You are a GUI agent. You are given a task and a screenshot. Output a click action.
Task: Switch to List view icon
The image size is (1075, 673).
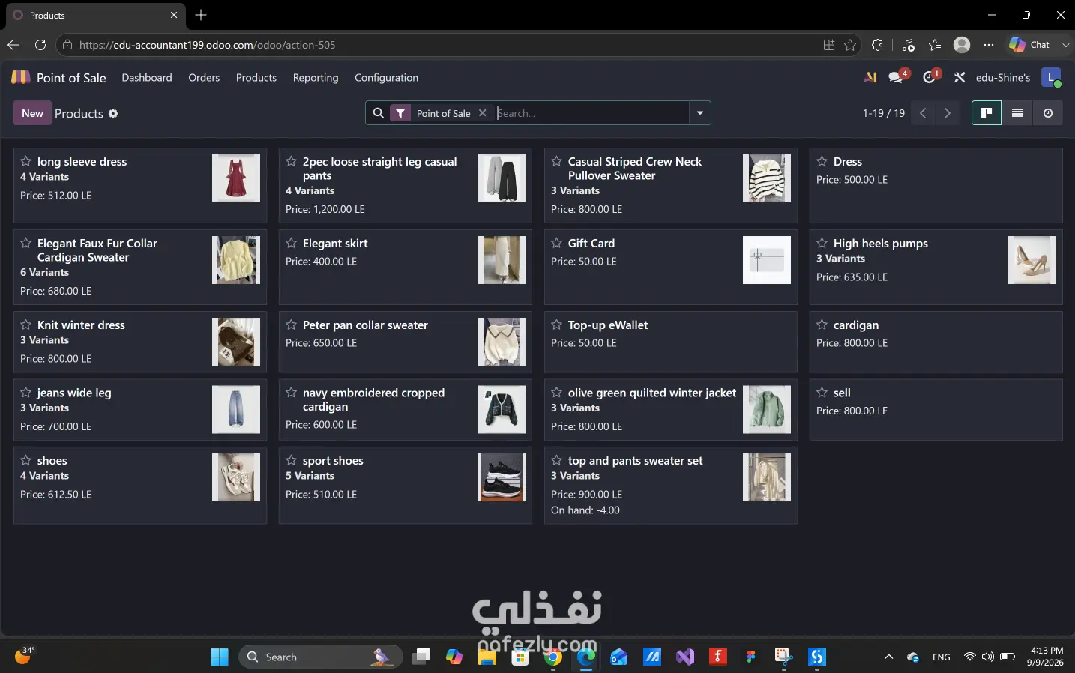[1017, 113]
